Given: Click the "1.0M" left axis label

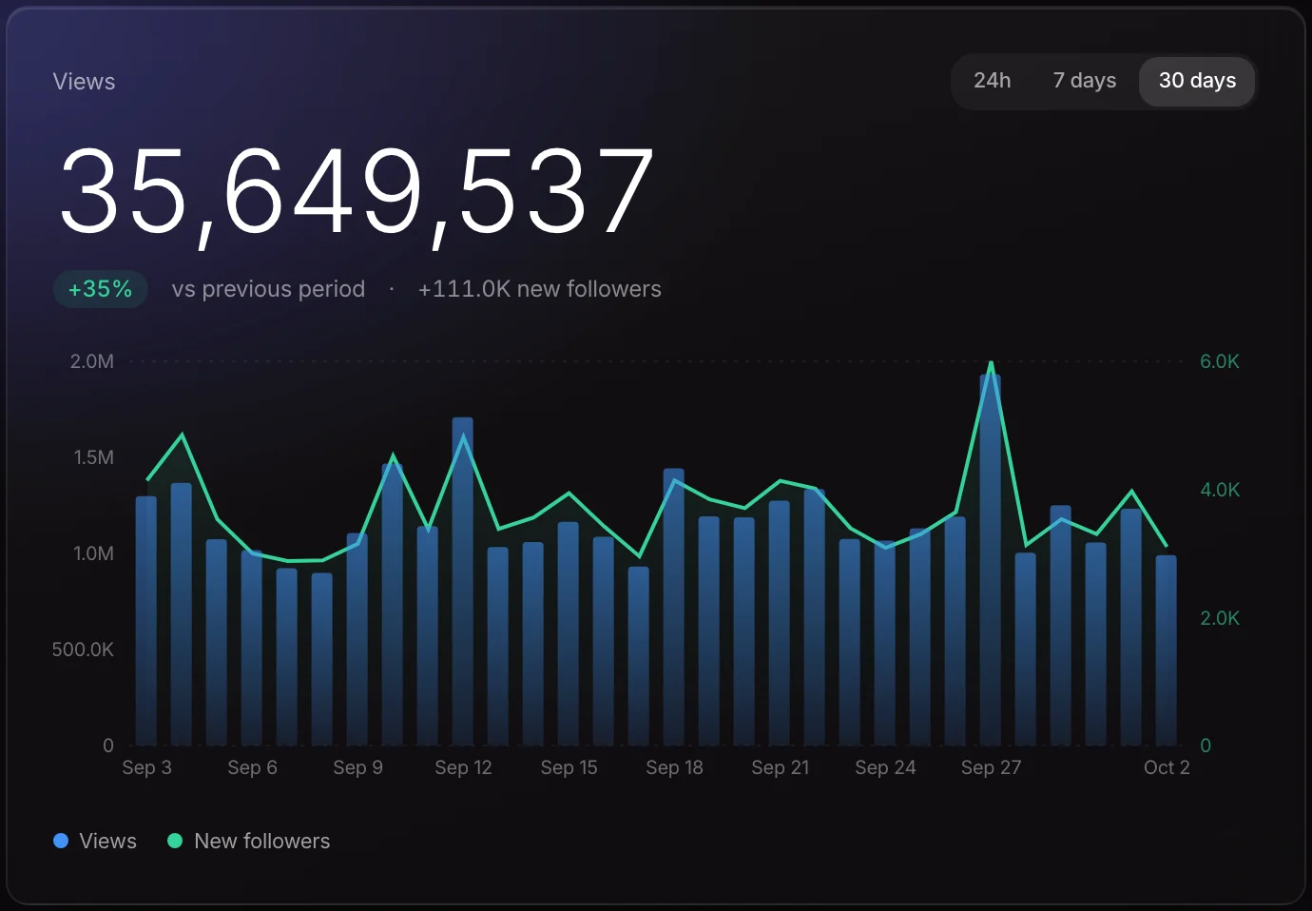Looking at the screenshot, I should tap(93, 553).
